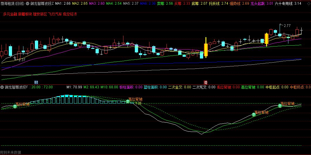This screenshot has height=155, width=311.
Task: Click the 多元金融 sector tag
Action: point(10,14)
